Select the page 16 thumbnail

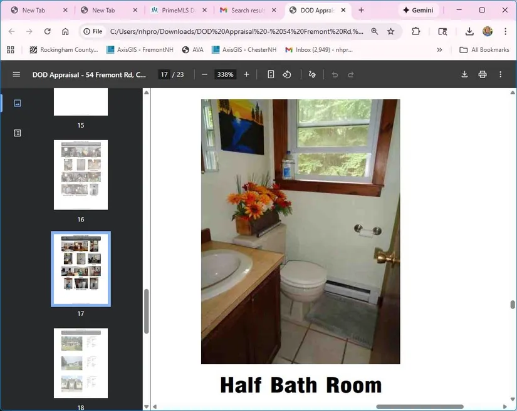pyautogui.click(x=81, y=175)
